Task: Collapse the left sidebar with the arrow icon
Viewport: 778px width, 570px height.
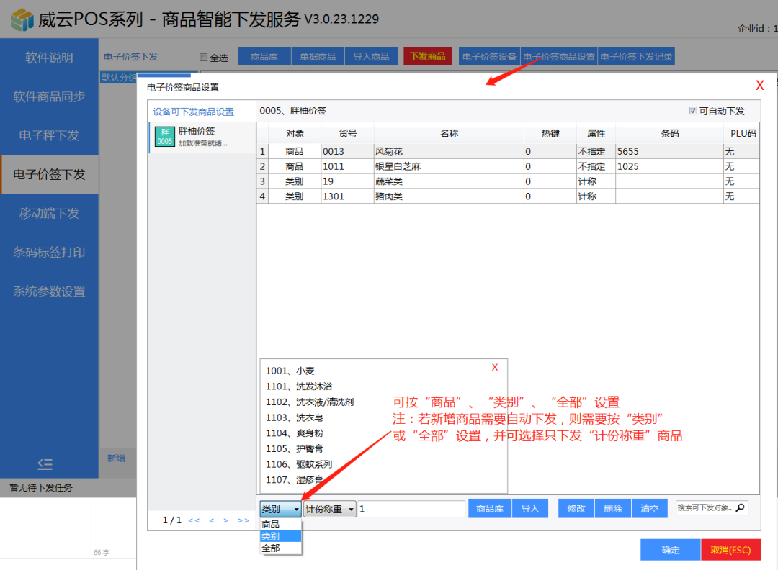Action: coord(45,464)
